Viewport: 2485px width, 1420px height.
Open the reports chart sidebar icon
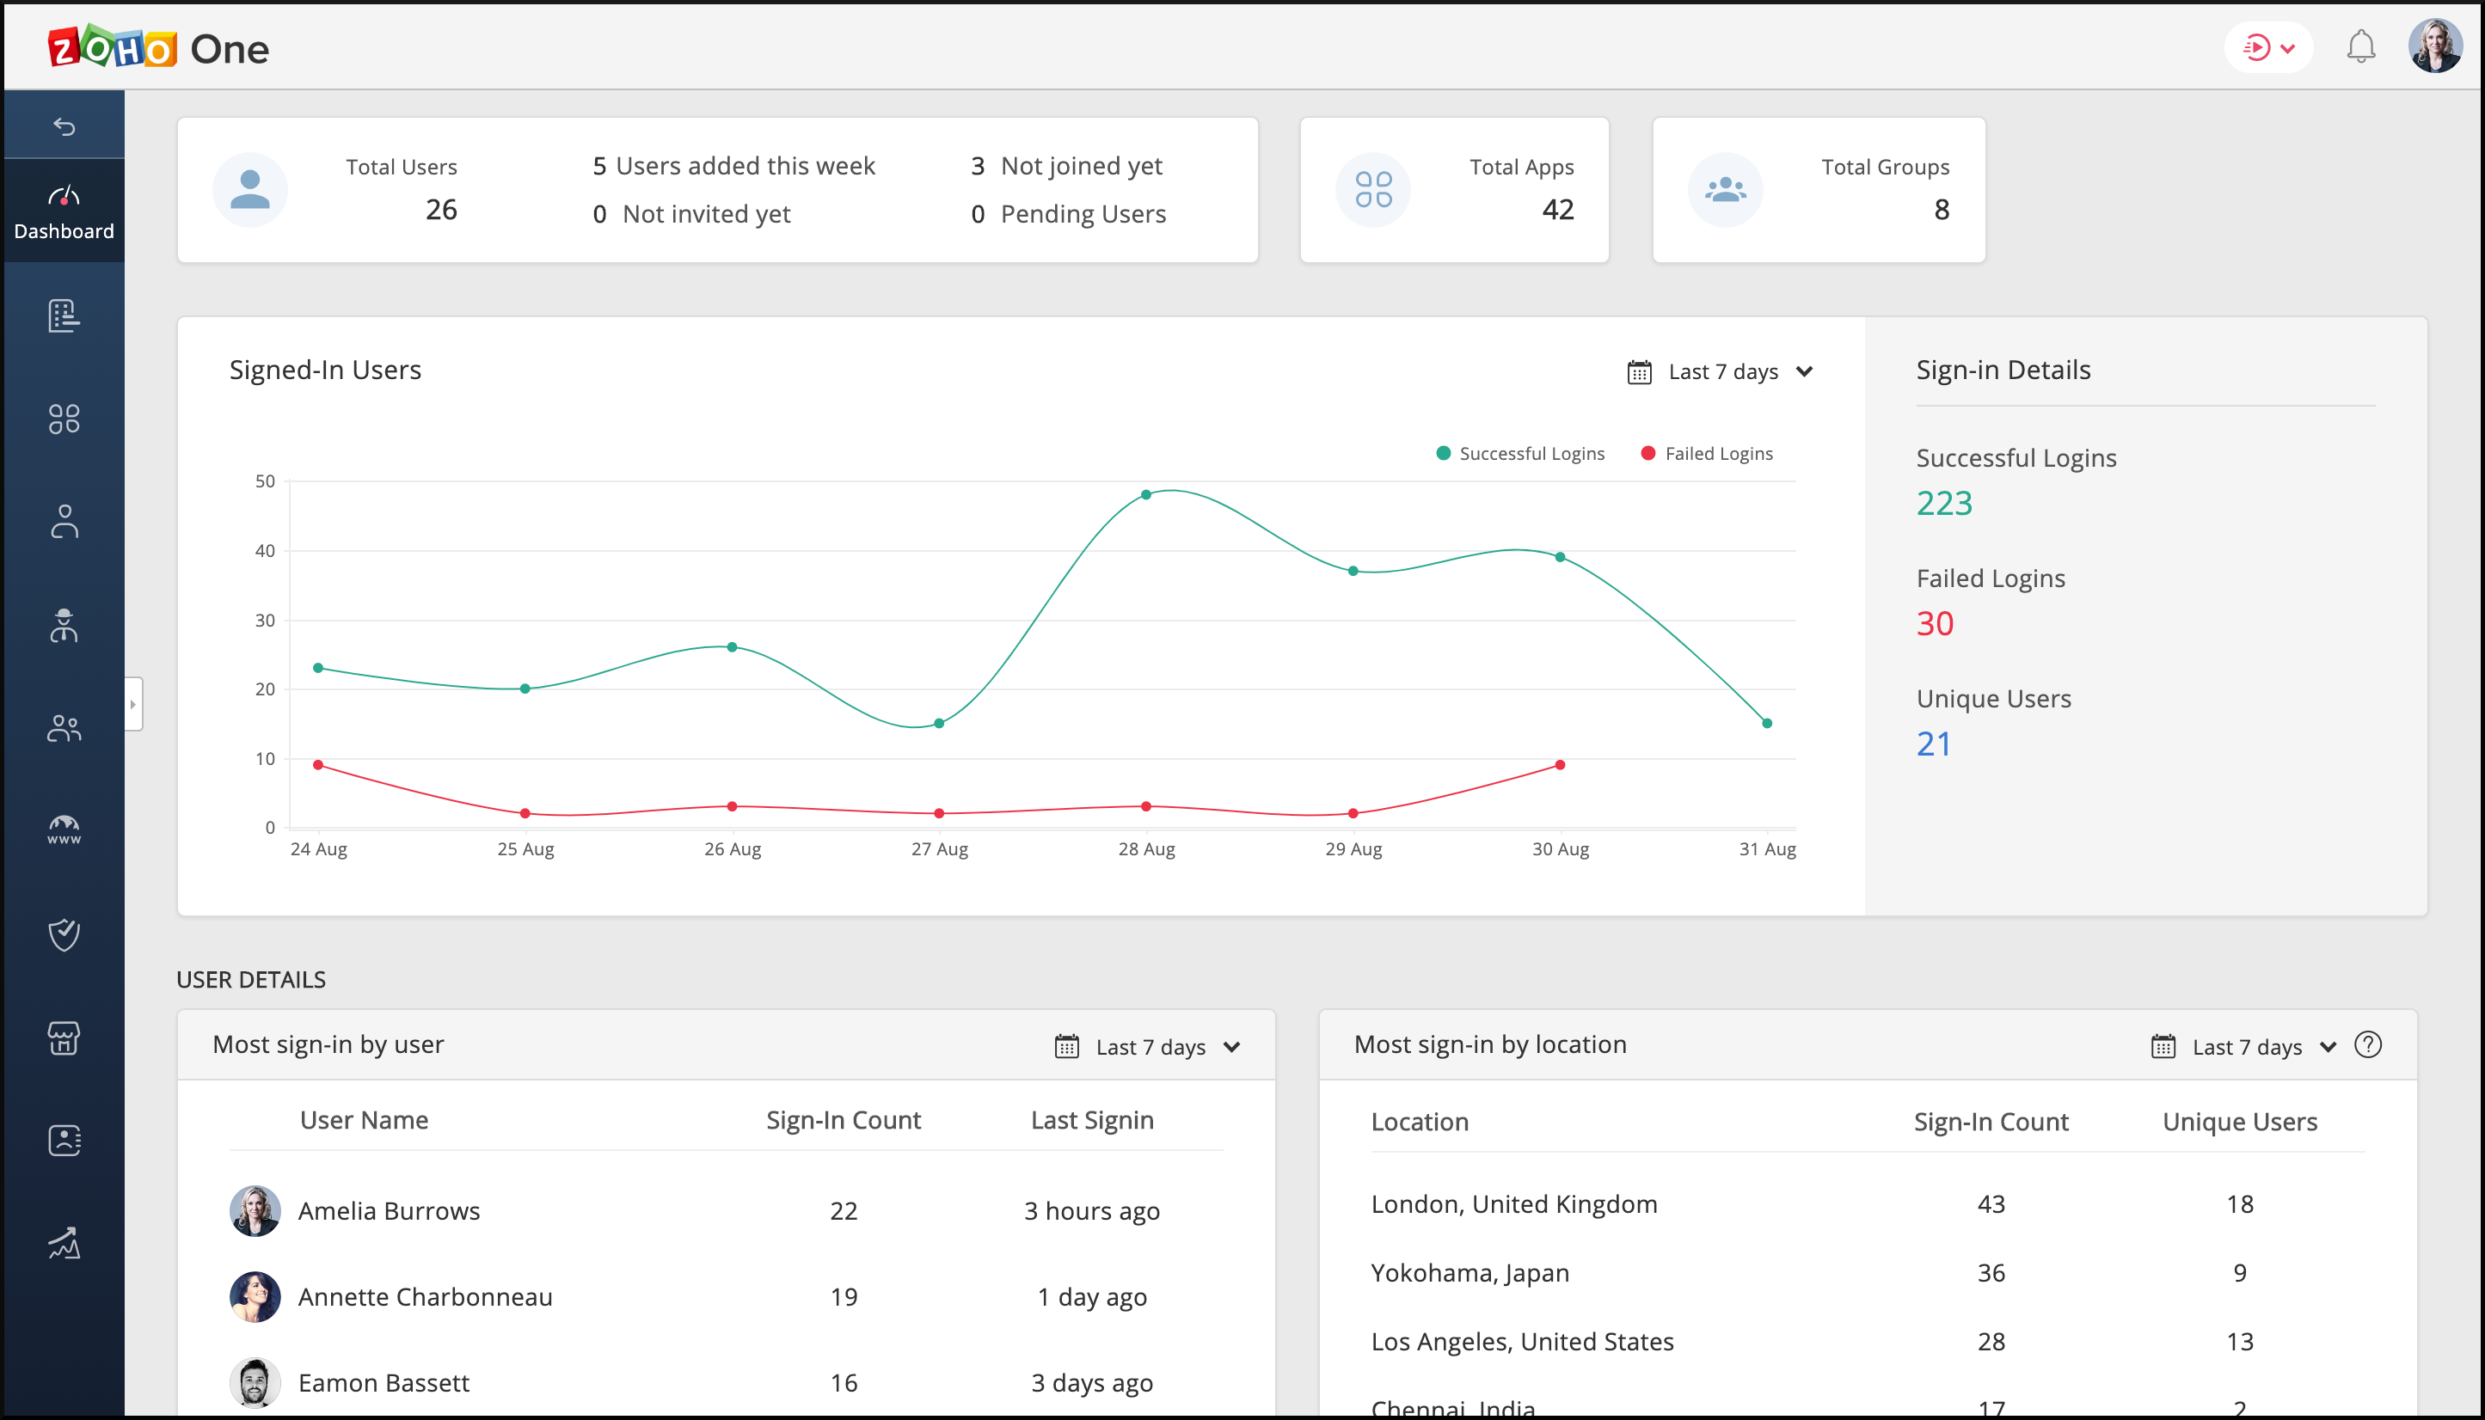pyautogui.click(x=64, y=1244)
